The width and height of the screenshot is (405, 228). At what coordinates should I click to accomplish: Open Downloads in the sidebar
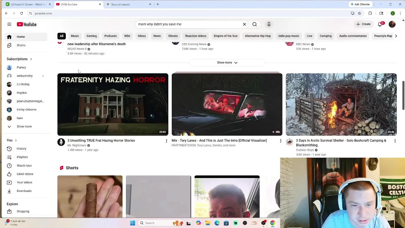click(x=25, y=191)
